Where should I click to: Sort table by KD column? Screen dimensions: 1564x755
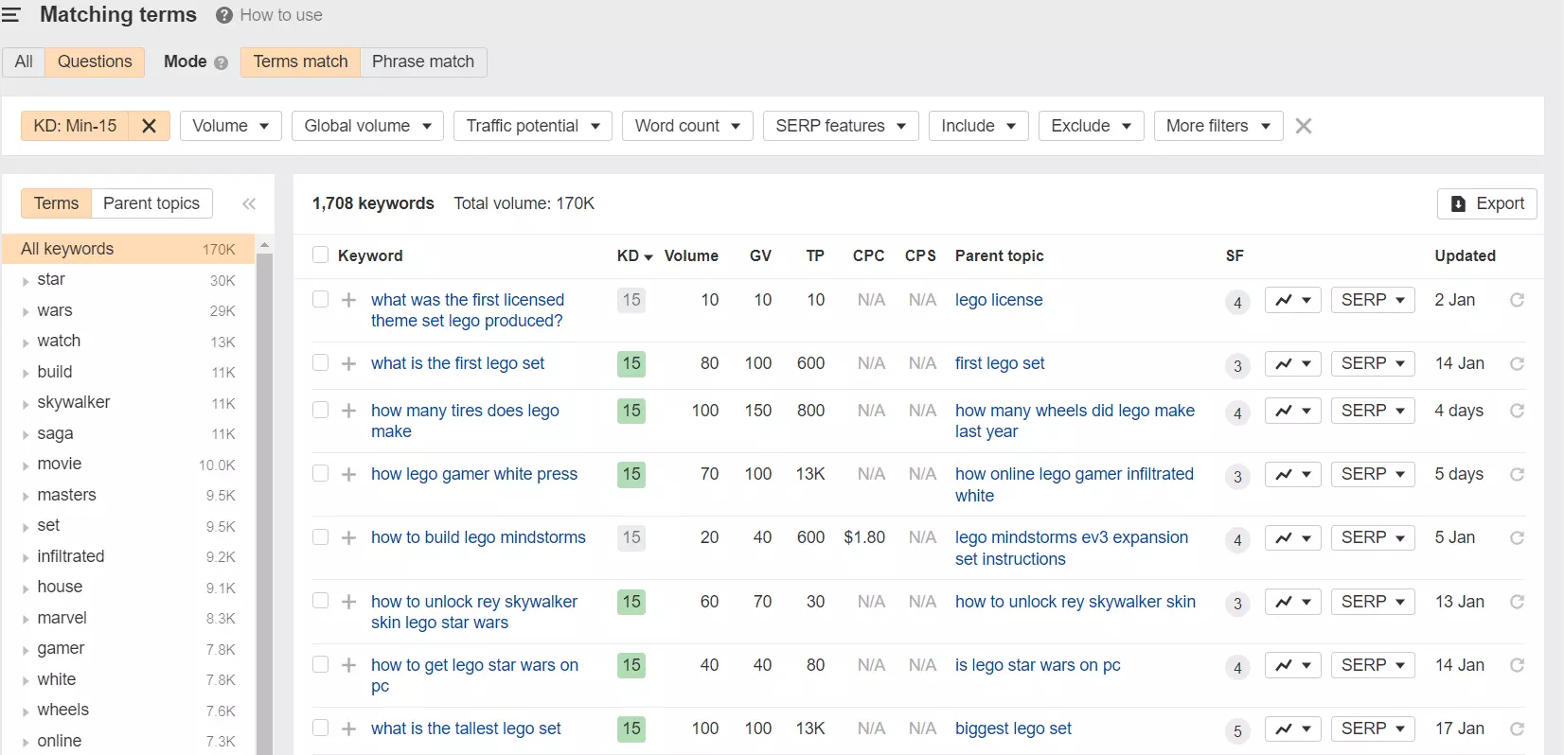point(634,255)
